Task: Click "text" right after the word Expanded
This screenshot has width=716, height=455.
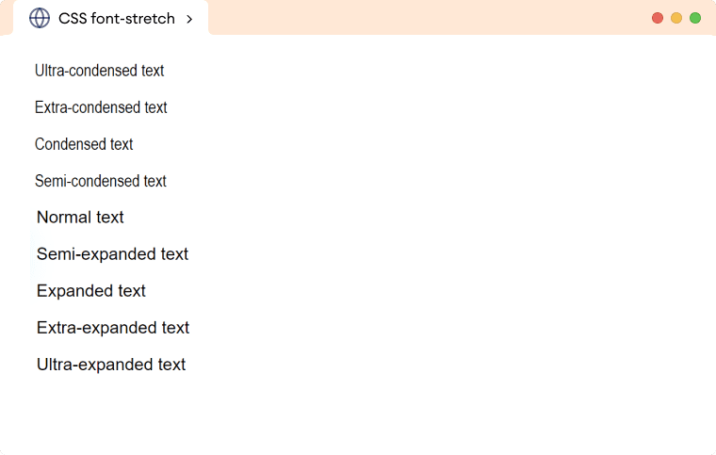Action: point(132,291)
